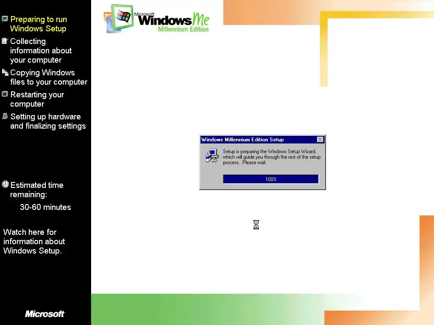Click the '30-60 minutes' value

click(x=45, y=207)
